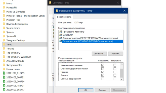The image size is (166, 93).
Task: Click the System64 folder icon
Action: (4, 36)
